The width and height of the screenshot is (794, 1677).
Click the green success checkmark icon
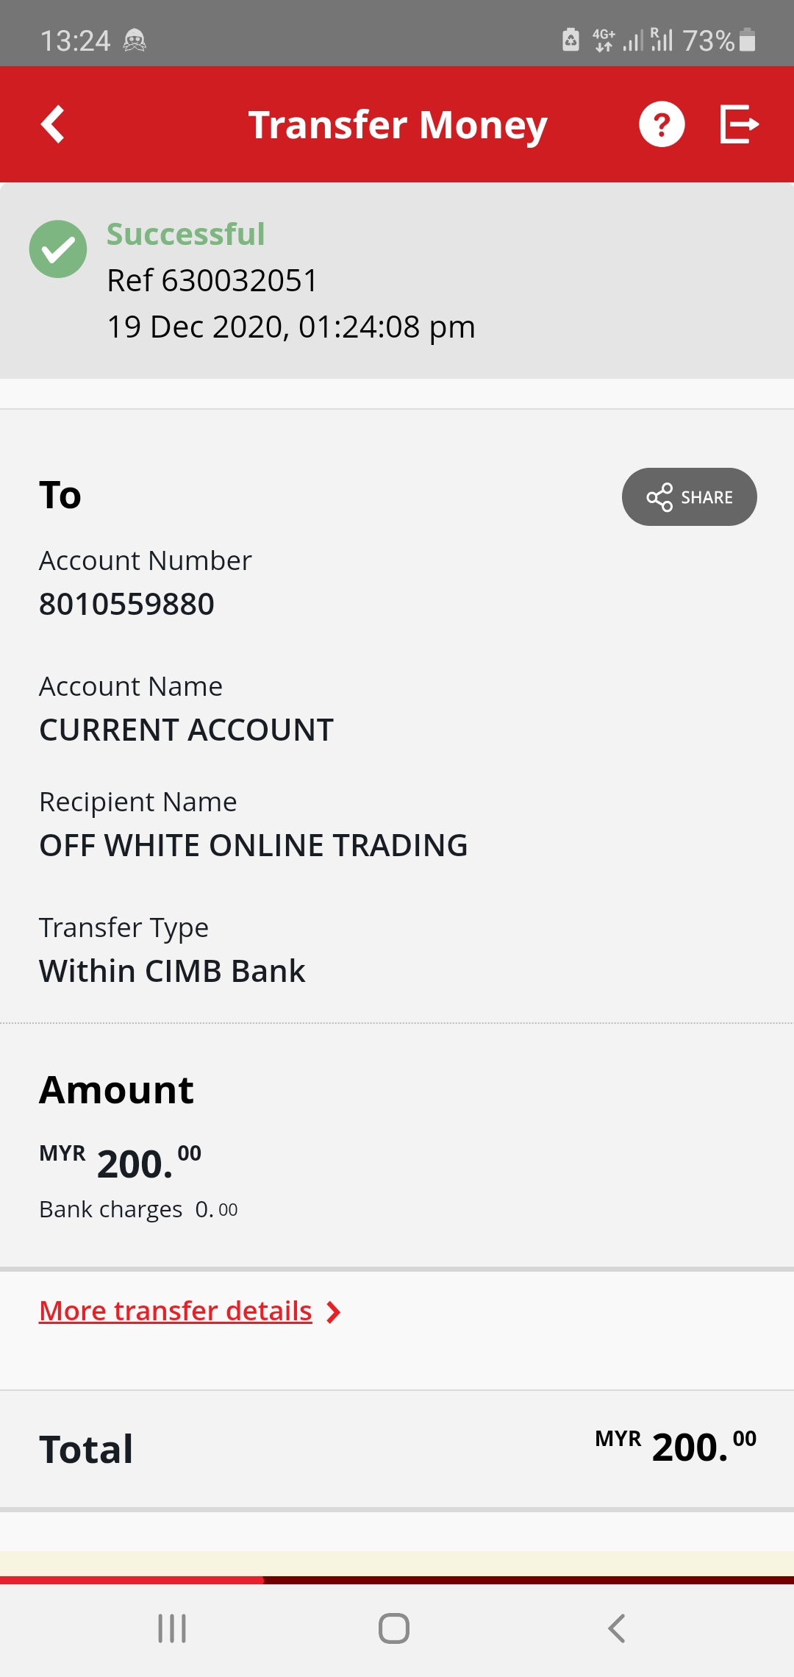click(x=58, y=249)
